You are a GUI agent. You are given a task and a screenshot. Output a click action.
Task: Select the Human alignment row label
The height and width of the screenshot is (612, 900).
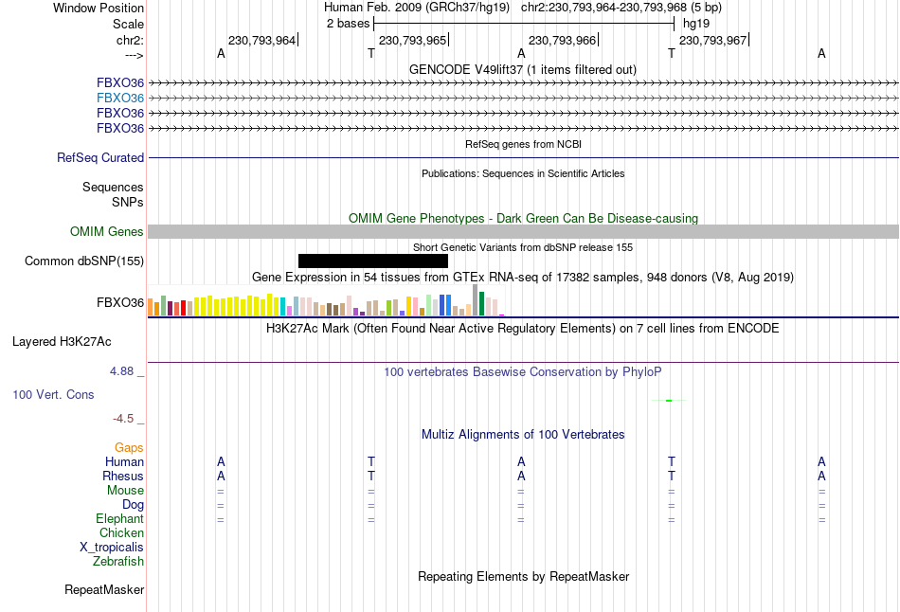(124, 461)
